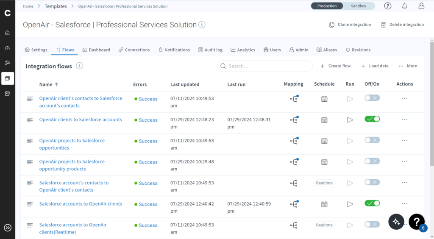434x239 pixels.
Task: Open the Analytics tab
Action: [243, 50]
